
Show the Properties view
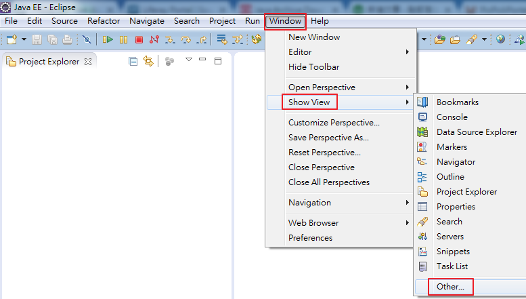(470, 207)
